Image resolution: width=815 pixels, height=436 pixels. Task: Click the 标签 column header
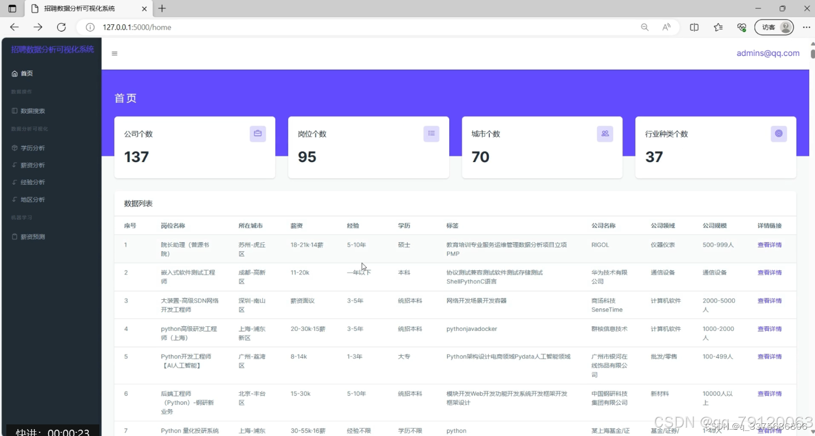coord(452,225)
